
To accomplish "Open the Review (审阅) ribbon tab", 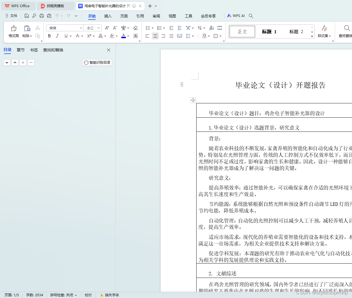I will 156,16.
